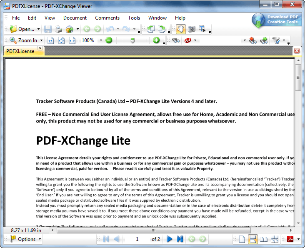The image size is (305, 248).
Task: Rotate page counterclockwise icon
Action: tap(151, 29)
